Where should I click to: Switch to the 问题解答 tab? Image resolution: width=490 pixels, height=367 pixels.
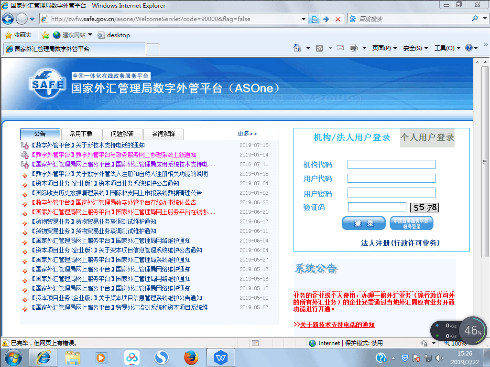126,134
